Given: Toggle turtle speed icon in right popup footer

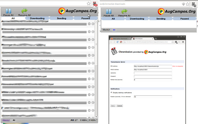Looking at the screenshot, I should [114, 30].
